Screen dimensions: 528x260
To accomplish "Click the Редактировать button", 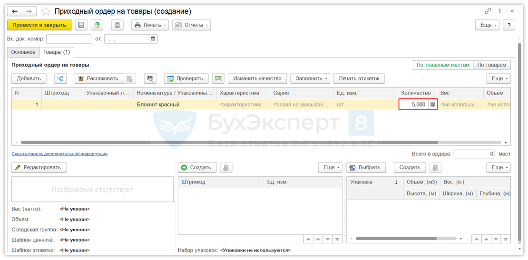I will (x=39, y=167).
